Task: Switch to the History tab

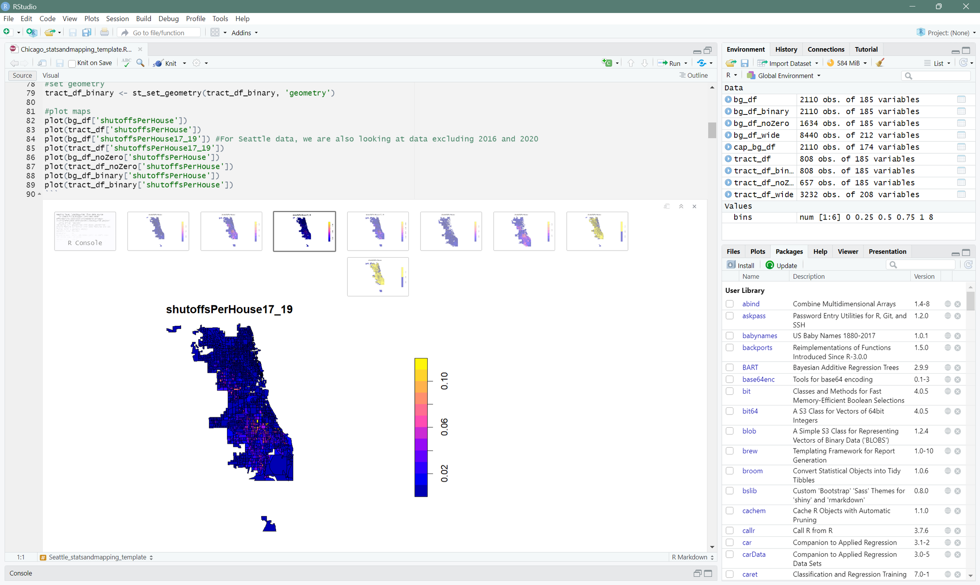Action: point(786,49)
